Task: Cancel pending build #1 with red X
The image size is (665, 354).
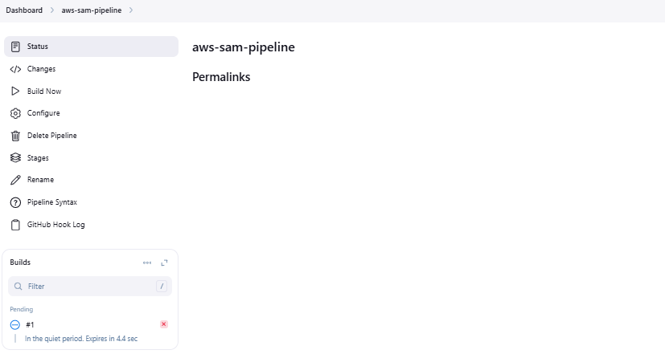Action: click(164, 324)
